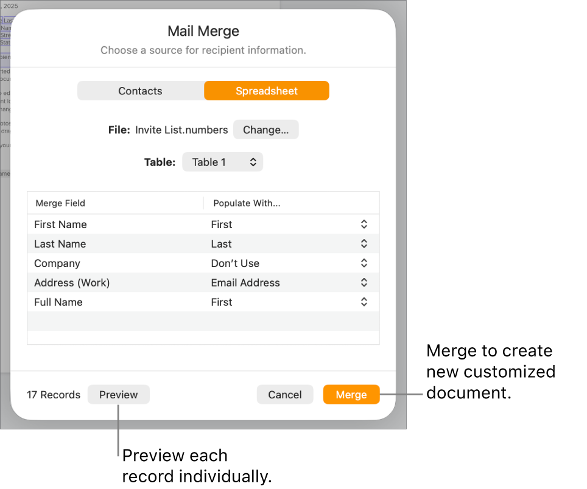
Task: Click the Invite List.numbers file name
Action: point(181,129)
